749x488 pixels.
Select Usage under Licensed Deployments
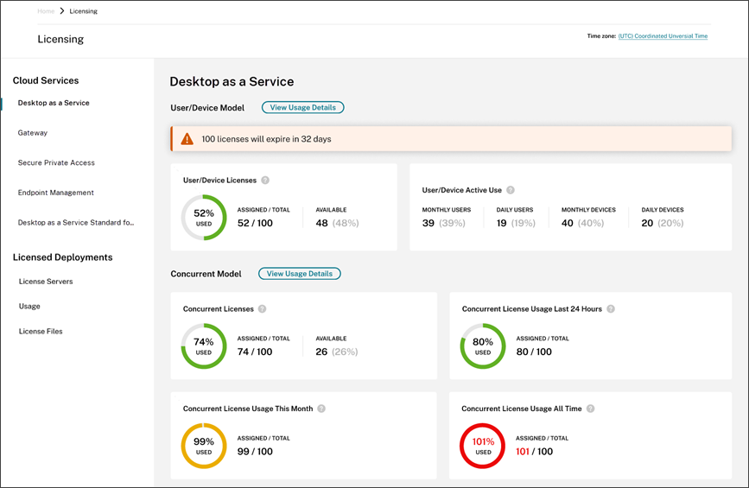tap(29, 307)
